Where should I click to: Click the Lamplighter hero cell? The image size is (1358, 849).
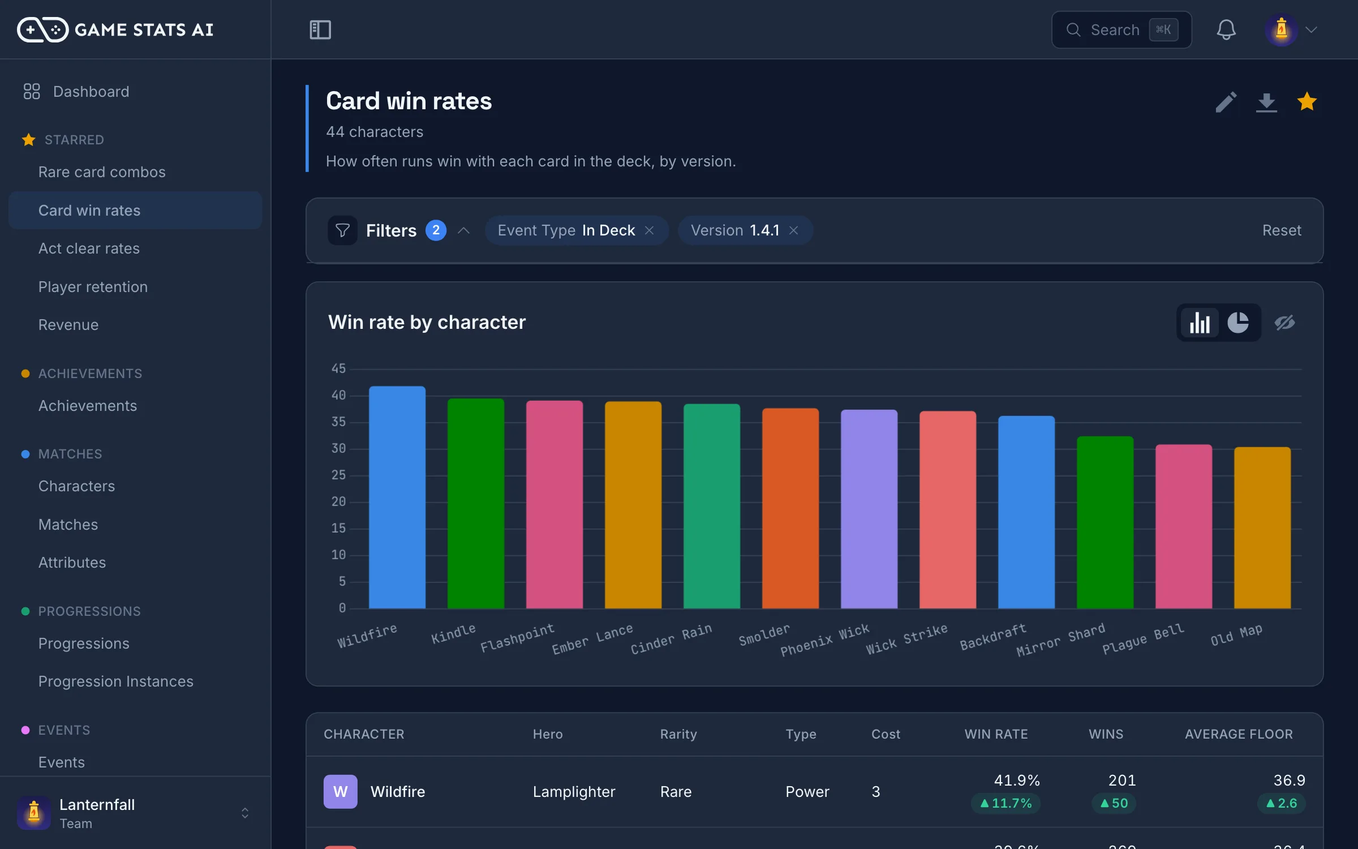click(574, 791)
